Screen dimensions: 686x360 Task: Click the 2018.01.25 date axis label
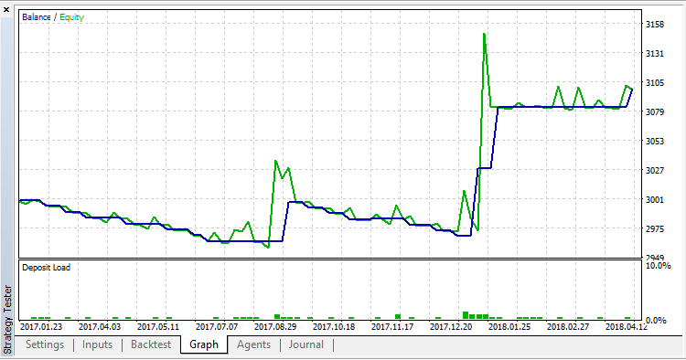tap(509, 326)
